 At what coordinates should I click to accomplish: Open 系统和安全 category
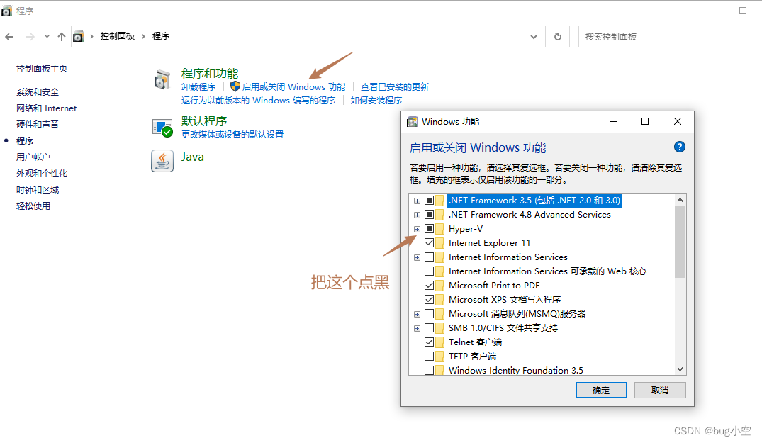(x=38, y=92)
